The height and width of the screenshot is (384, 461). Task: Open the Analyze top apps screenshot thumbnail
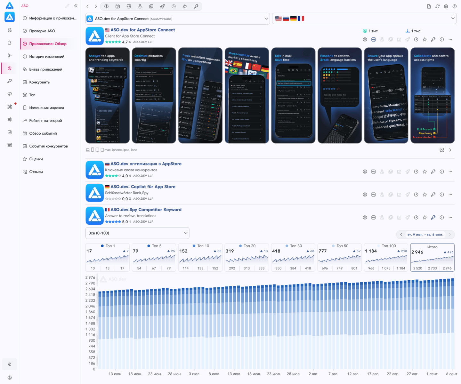(x=108, y=95)
